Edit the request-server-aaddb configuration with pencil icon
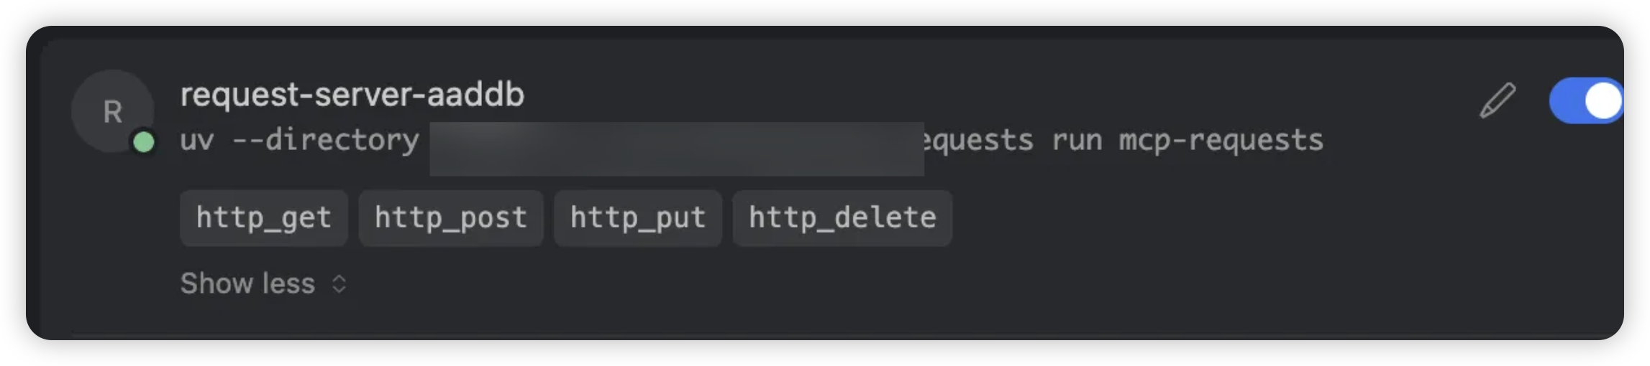Image resolution: width=1650 pixels, height=366 pixels. [x=1498, y=100]
